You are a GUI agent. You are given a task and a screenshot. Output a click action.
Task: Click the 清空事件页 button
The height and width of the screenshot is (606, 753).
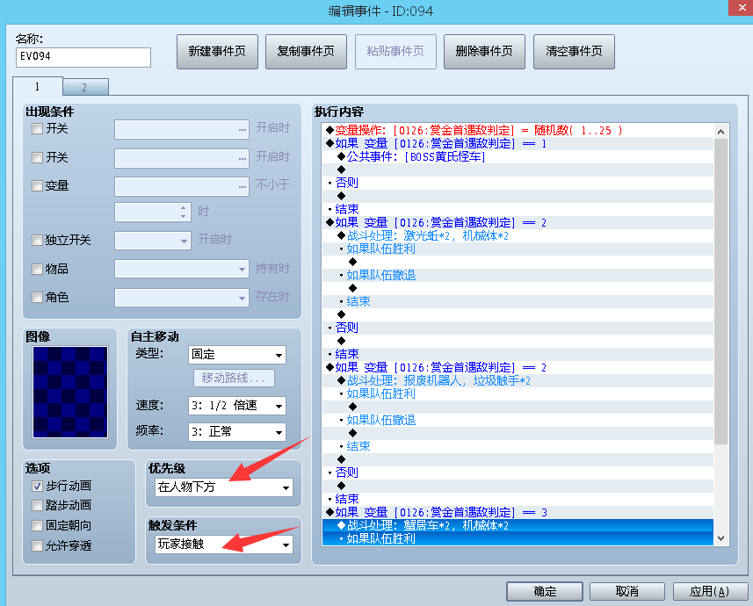coord(574,52)
